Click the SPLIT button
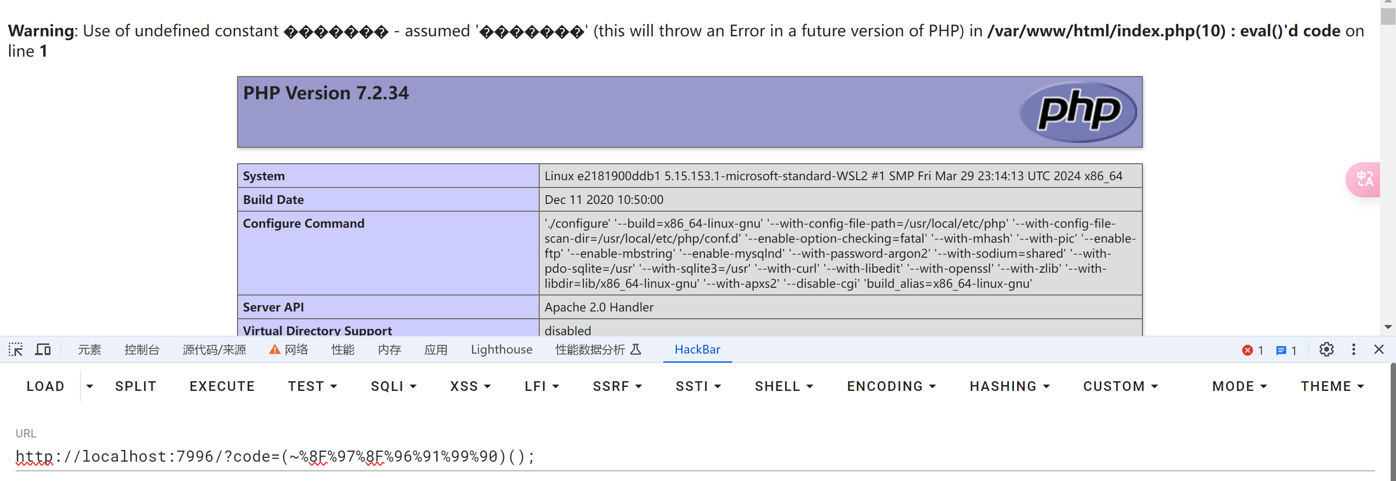Viewport: 1396px width, 481px height. point(135,386)
